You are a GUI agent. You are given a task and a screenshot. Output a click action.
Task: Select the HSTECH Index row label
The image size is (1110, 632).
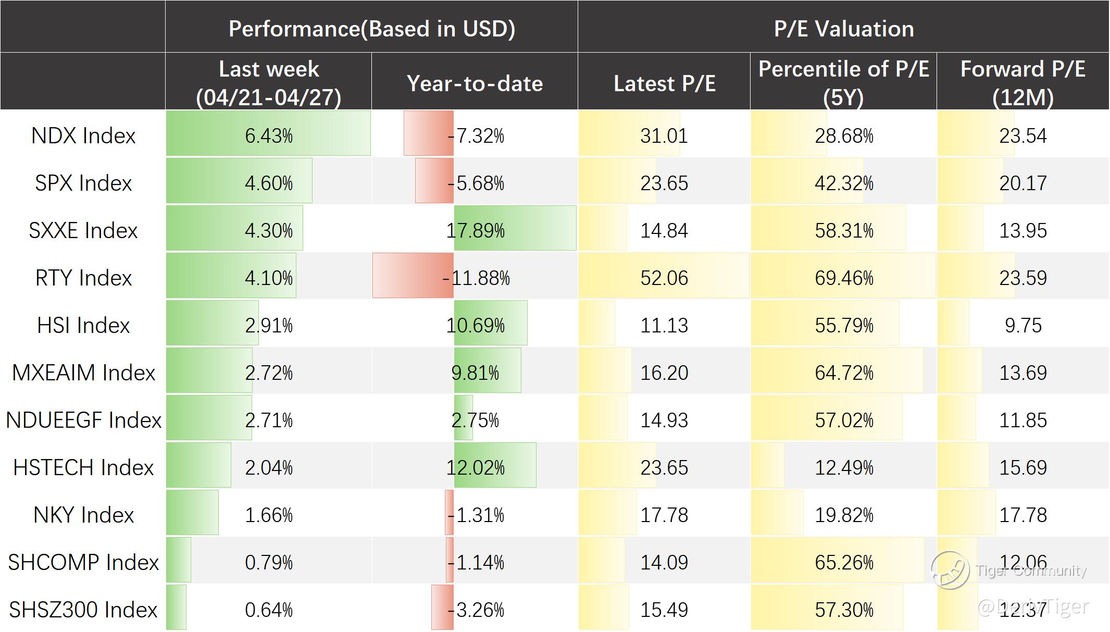pos(83,467)
